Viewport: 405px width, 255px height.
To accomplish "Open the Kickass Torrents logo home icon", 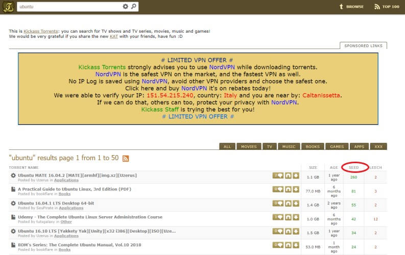I will 8,7.
